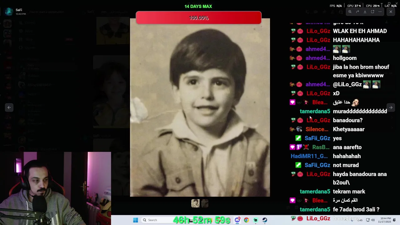The image size is (400, 225).
Task: Click chat message 'hayda banadoura ana'
Action: coord(360,174)
